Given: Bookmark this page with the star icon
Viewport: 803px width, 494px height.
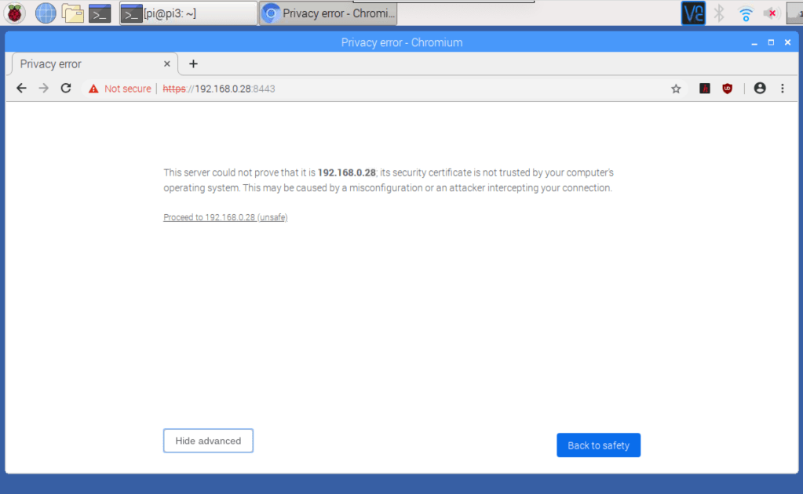Looking at the screenshot, I should [676, 88].
